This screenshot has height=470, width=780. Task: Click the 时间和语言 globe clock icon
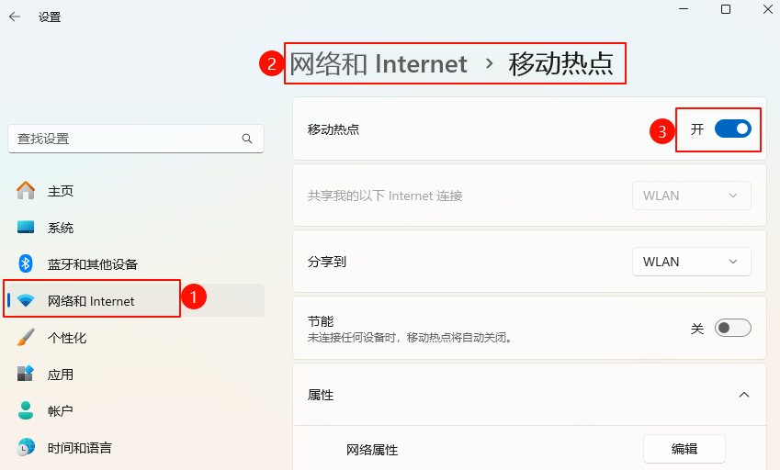click(26, 448)
